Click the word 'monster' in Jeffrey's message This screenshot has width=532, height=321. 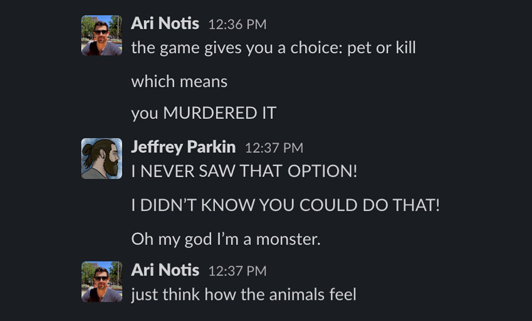(287, 240)
